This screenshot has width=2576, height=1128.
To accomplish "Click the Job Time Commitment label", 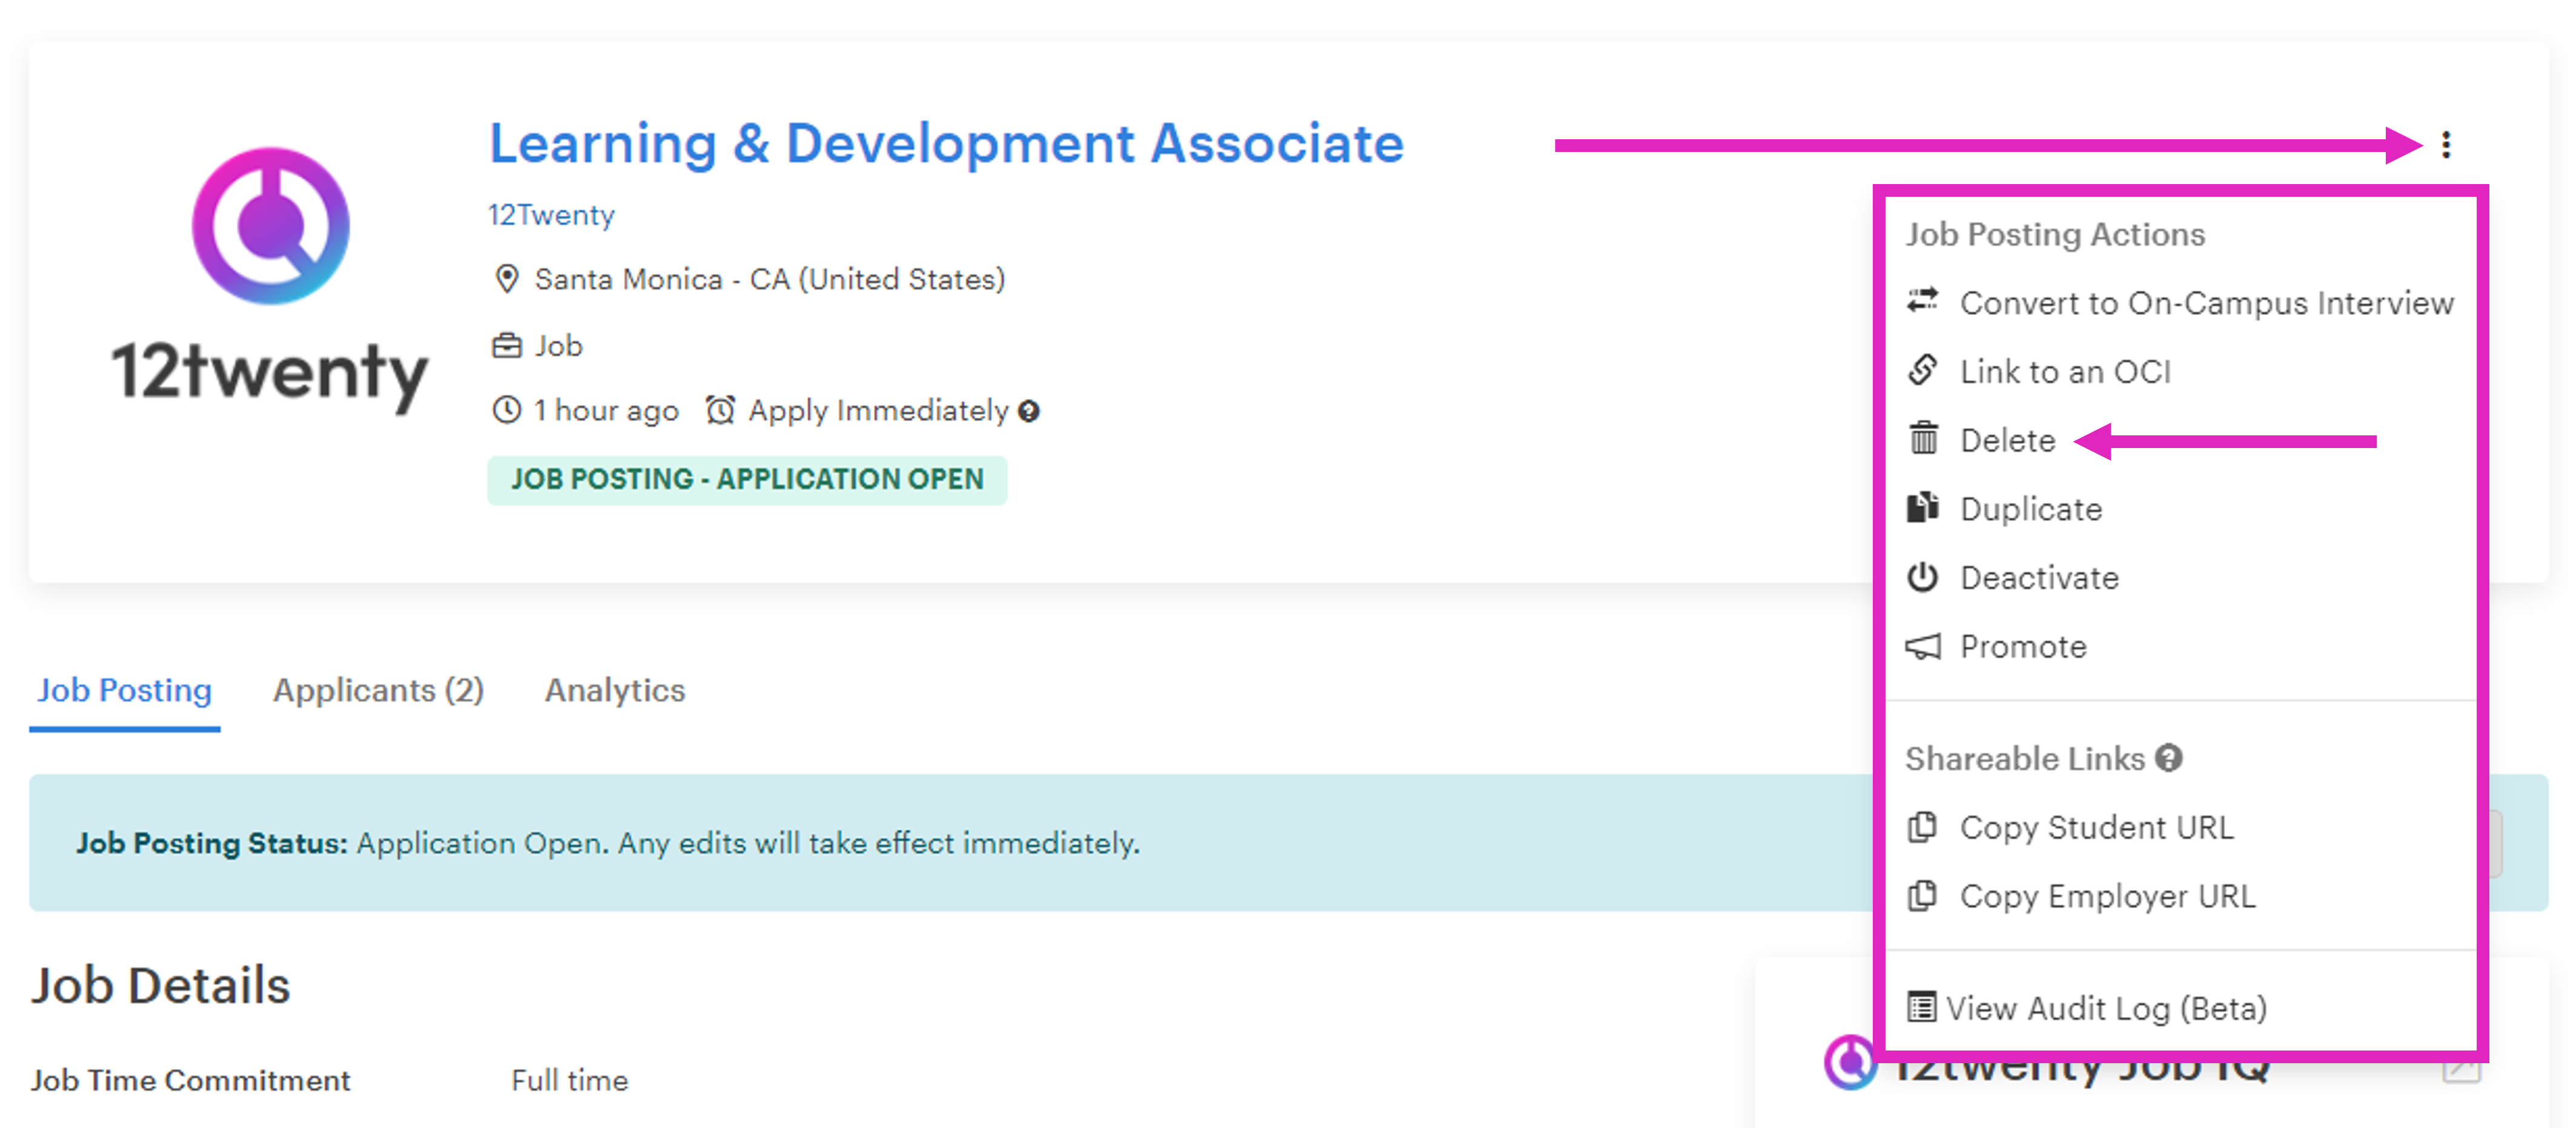I will [190, 1080].
